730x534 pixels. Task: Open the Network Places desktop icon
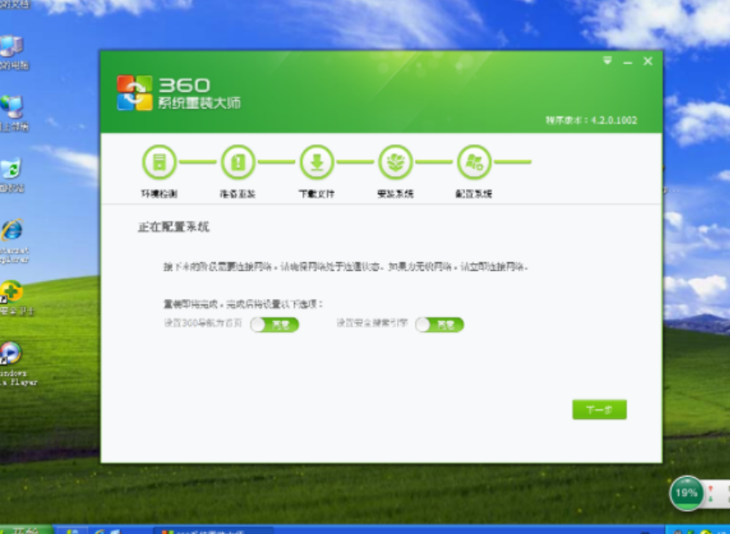[x=13, y=113]
